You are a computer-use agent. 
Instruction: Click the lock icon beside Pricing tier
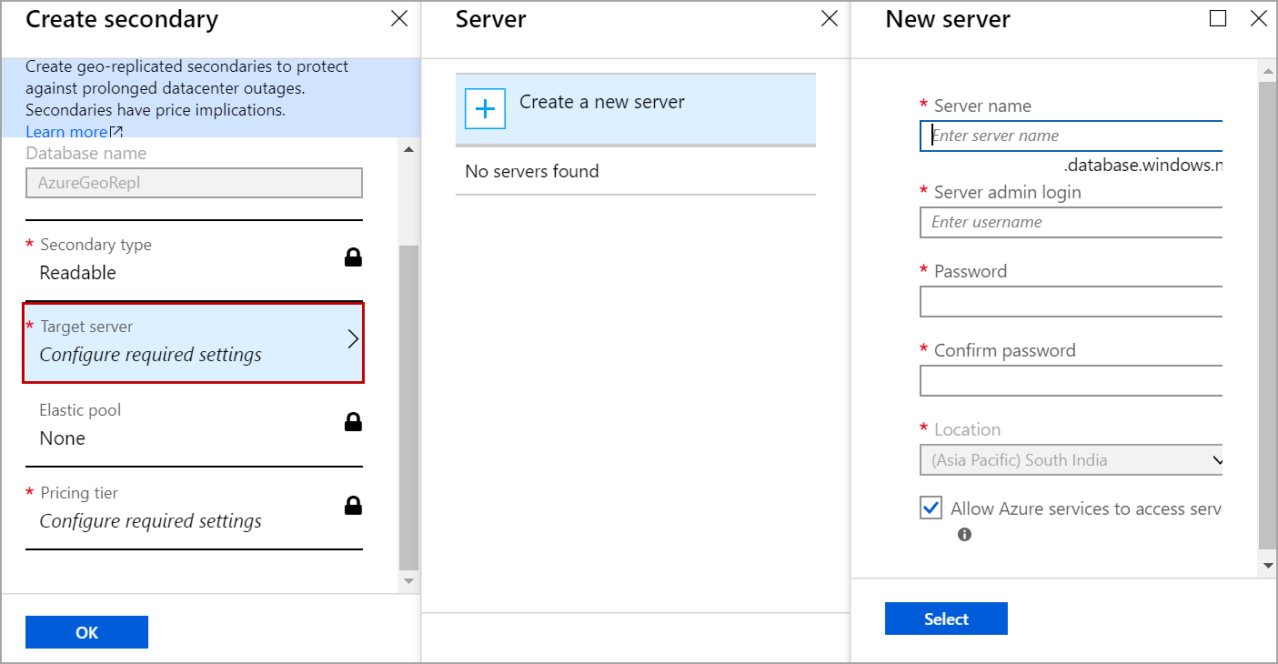tap(353, 506)
